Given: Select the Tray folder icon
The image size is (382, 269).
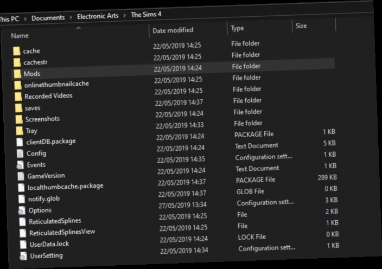Looking at the screenshot, I should (20, 131).
